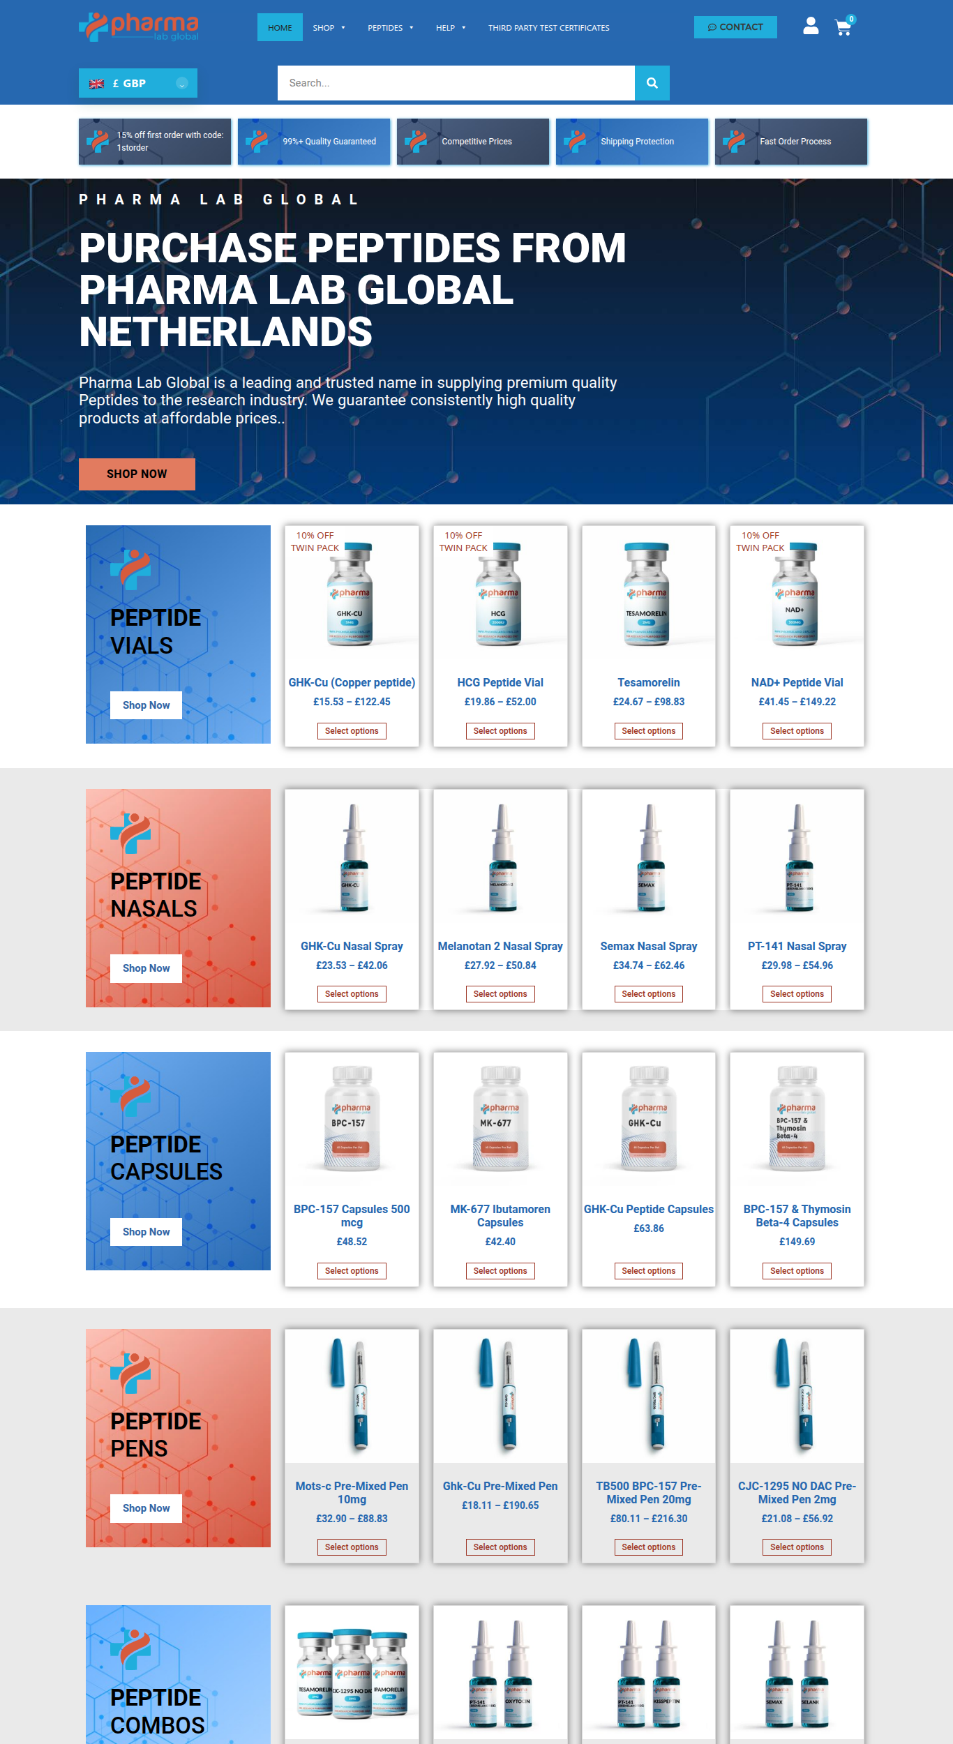Click the Contact button
Viewport: 953px width, 1744px height.
click(735, 27)
